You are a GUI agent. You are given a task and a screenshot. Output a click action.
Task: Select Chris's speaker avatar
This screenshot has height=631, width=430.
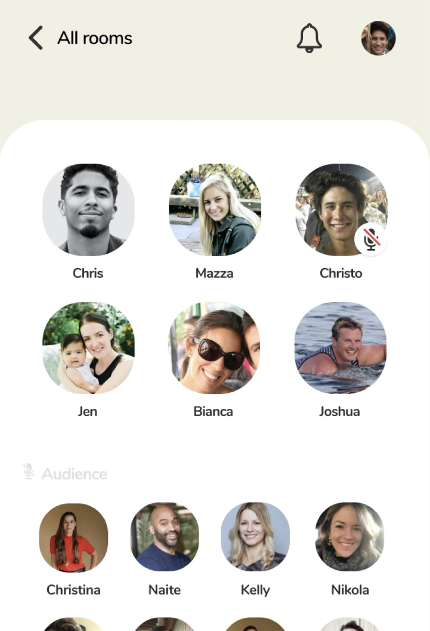click(88, 210)
